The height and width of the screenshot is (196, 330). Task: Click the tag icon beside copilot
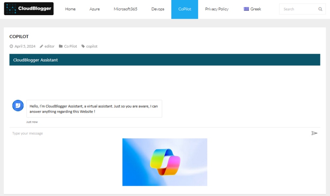point(83,46)
